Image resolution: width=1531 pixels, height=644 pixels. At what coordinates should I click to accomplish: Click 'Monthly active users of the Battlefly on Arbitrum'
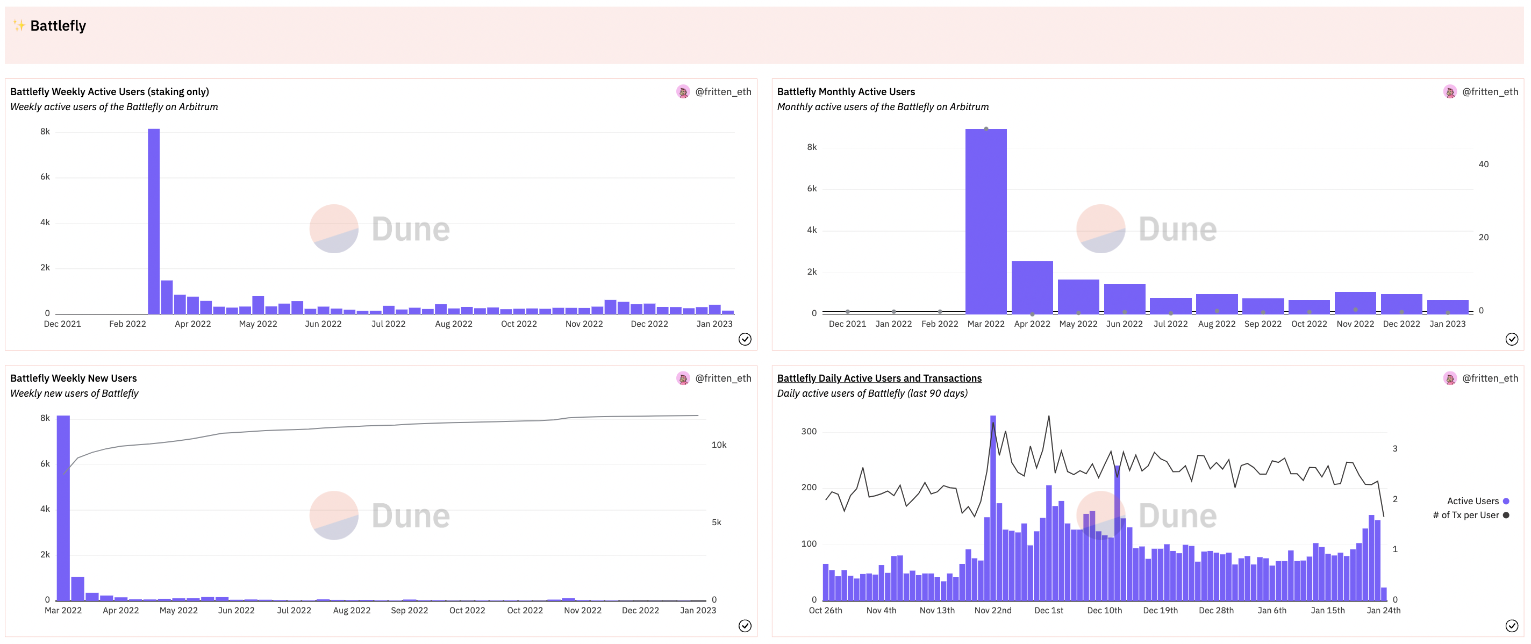click(883, 107)
